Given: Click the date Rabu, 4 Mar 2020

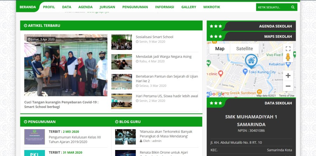Looking at the screenshot, I should tap(150, 61).
